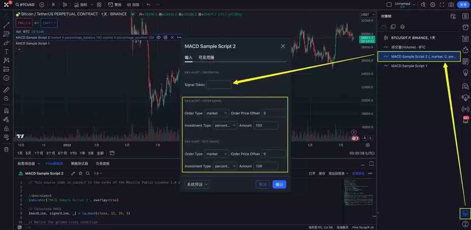Take a chart snapshot with camera icon
471x230 pixels.
(451, 4)
